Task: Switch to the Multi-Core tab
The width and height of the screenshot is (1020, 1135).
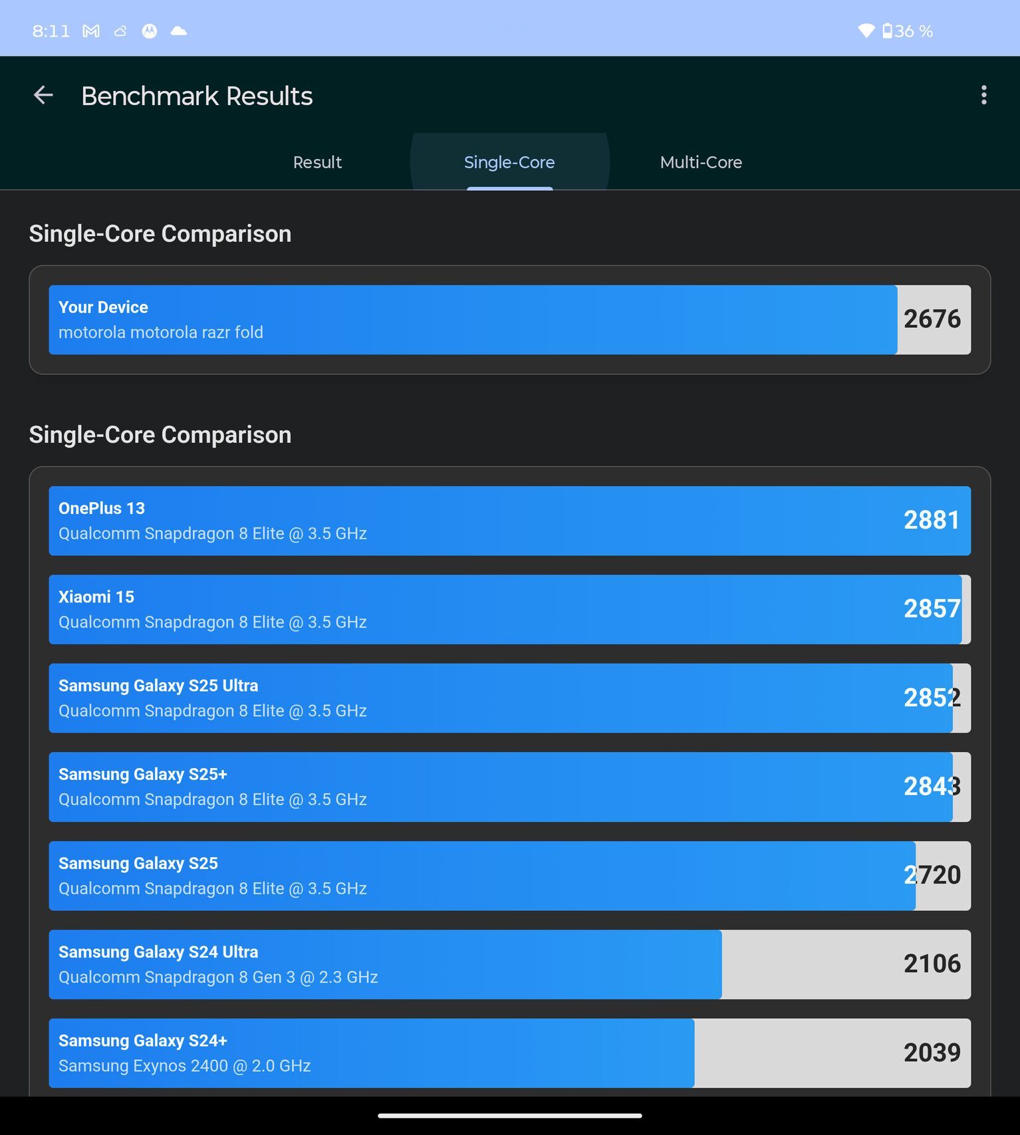Action: point(701,162)
